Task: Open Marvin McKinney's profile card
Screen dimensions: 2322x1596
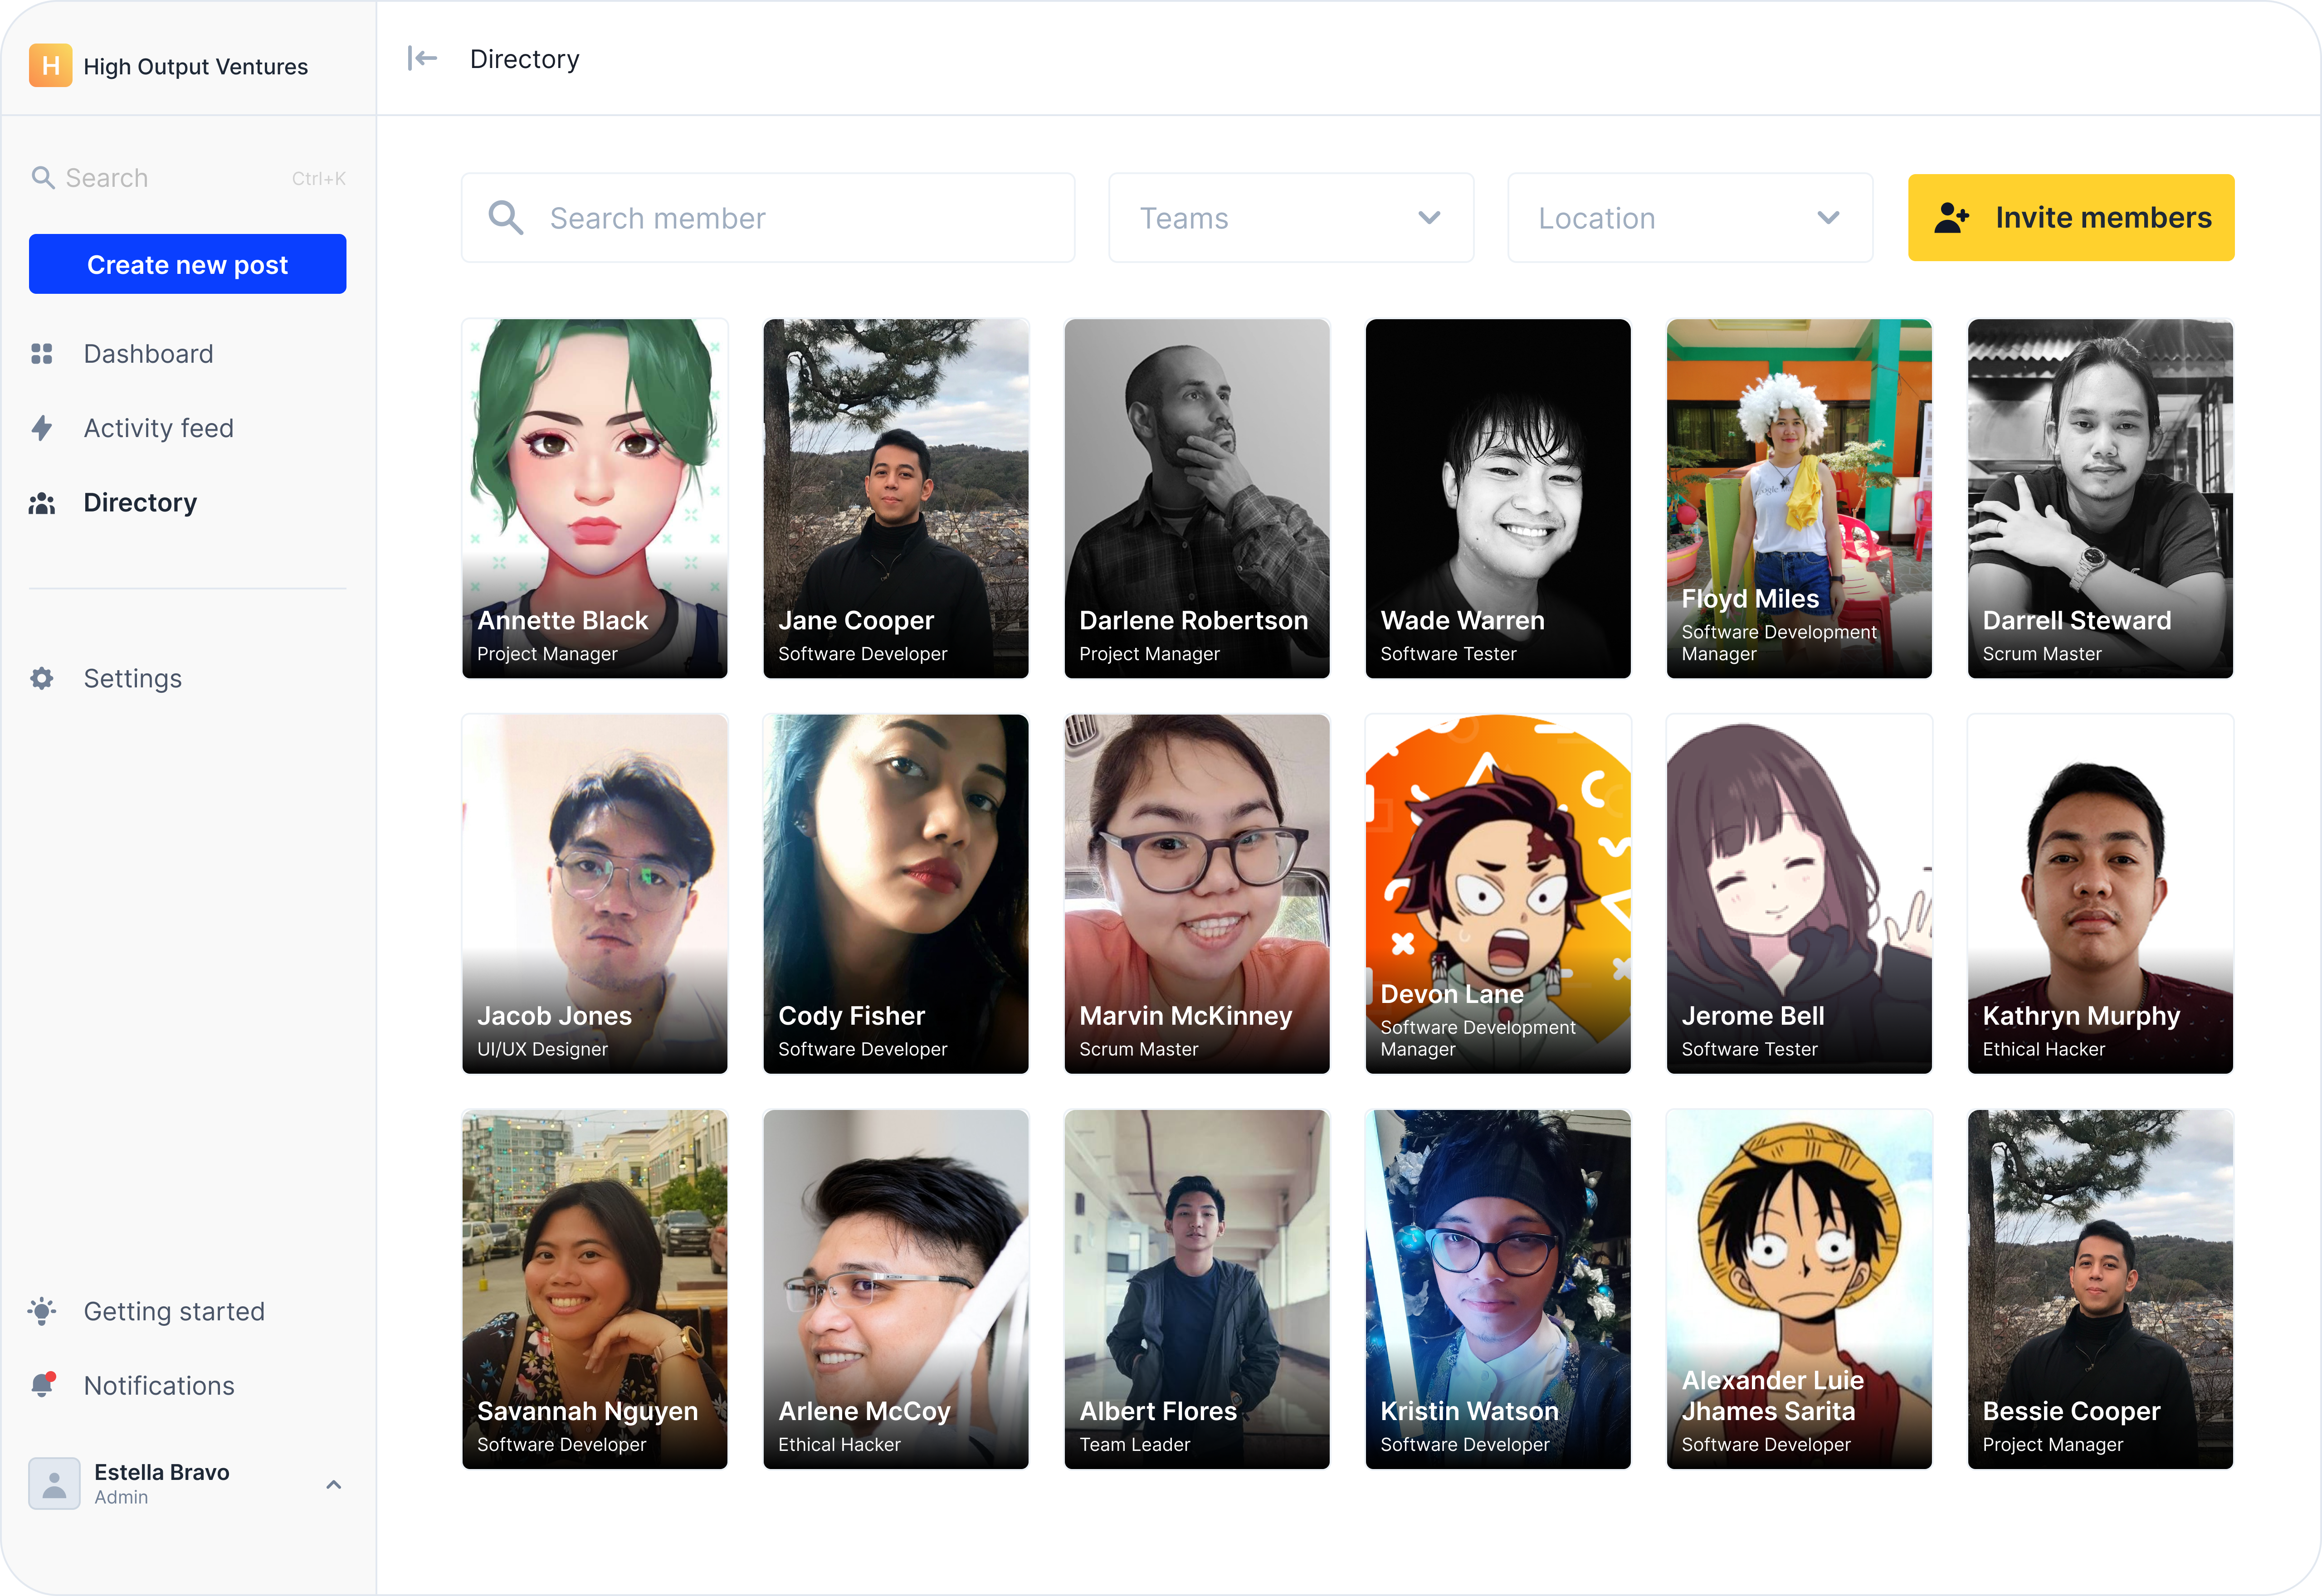Action: click(1197, 894)
